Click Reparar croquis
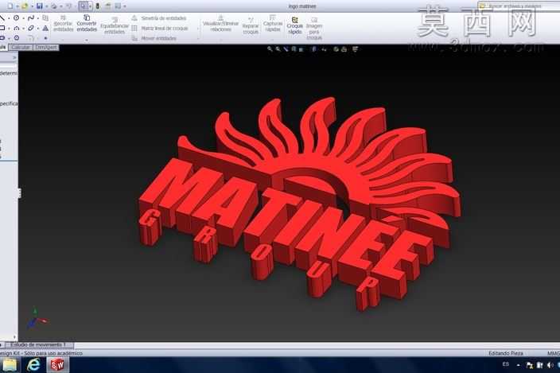 [x=251, y=25]
